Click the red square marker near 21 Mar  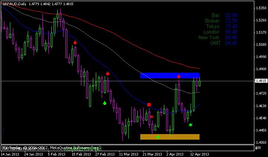tap(149, 105)
